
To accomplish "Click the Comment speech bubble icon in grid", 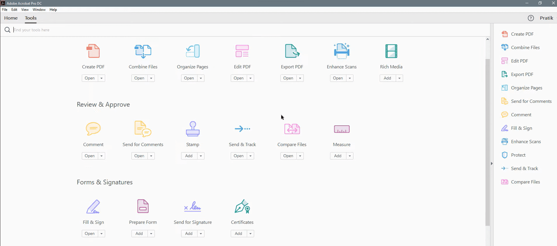I will [x=93, y=129].
